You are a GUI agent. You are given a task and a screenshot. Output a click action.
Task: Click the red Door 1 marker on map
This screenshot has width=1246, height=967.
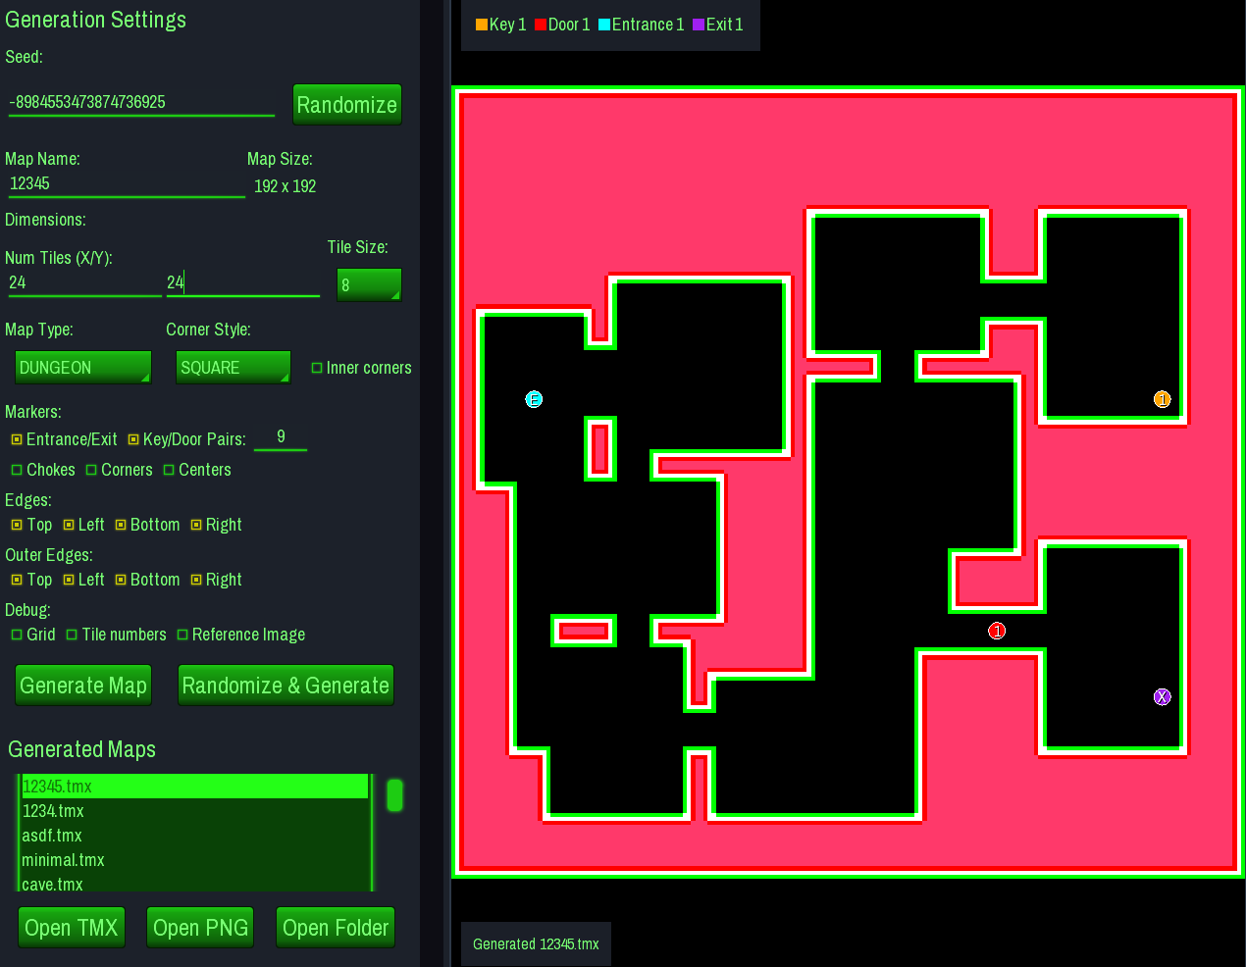997,631
